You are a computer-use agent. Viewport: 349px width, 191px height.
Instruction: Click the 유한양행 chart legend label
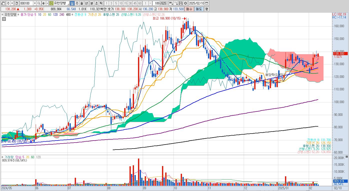pyautogui.click(x=10, y=14)
